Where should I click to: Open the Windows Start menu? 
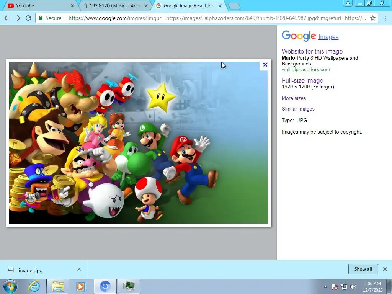click(10, 286)
